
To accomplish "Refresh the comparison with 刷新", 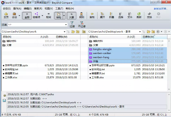I will pyautogui.click(x=139, y=16).
